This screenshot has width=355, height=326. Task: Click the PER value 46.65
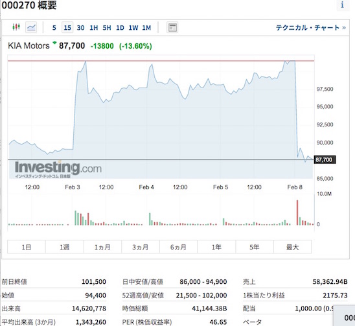(x=218, y=322)
